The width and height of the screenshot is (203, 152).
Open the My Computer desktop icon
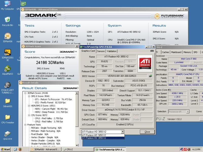coord(7,5)
